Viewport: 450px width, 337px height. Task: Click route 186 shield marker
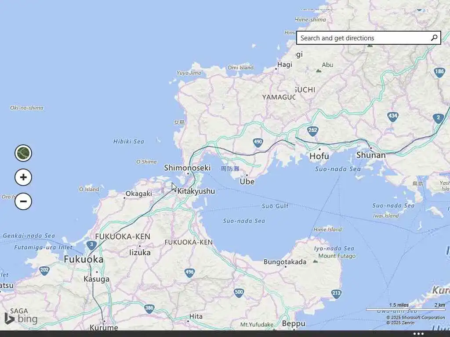[x=439, y=72]
